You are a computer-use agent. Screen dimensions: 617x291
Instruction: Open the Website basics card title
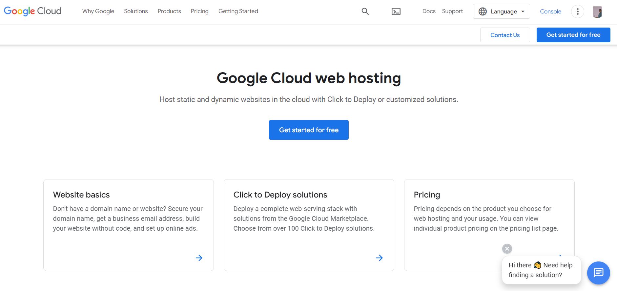tap(81, 195)
